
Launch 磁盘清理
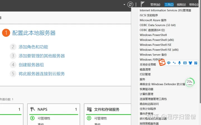pos(145,69)
